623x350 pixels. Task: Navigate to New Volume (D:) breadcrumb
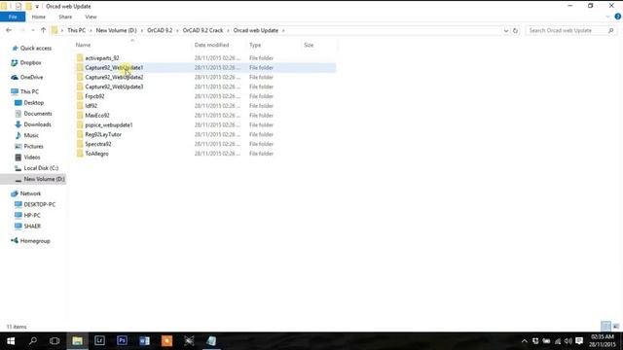(116, 30)
